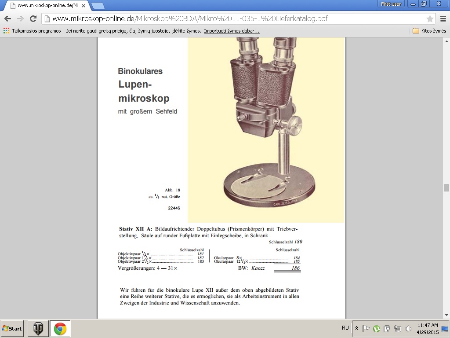Bookmark this page with the star
This screenshot has height=338, width=450.
tap(430, 19)
